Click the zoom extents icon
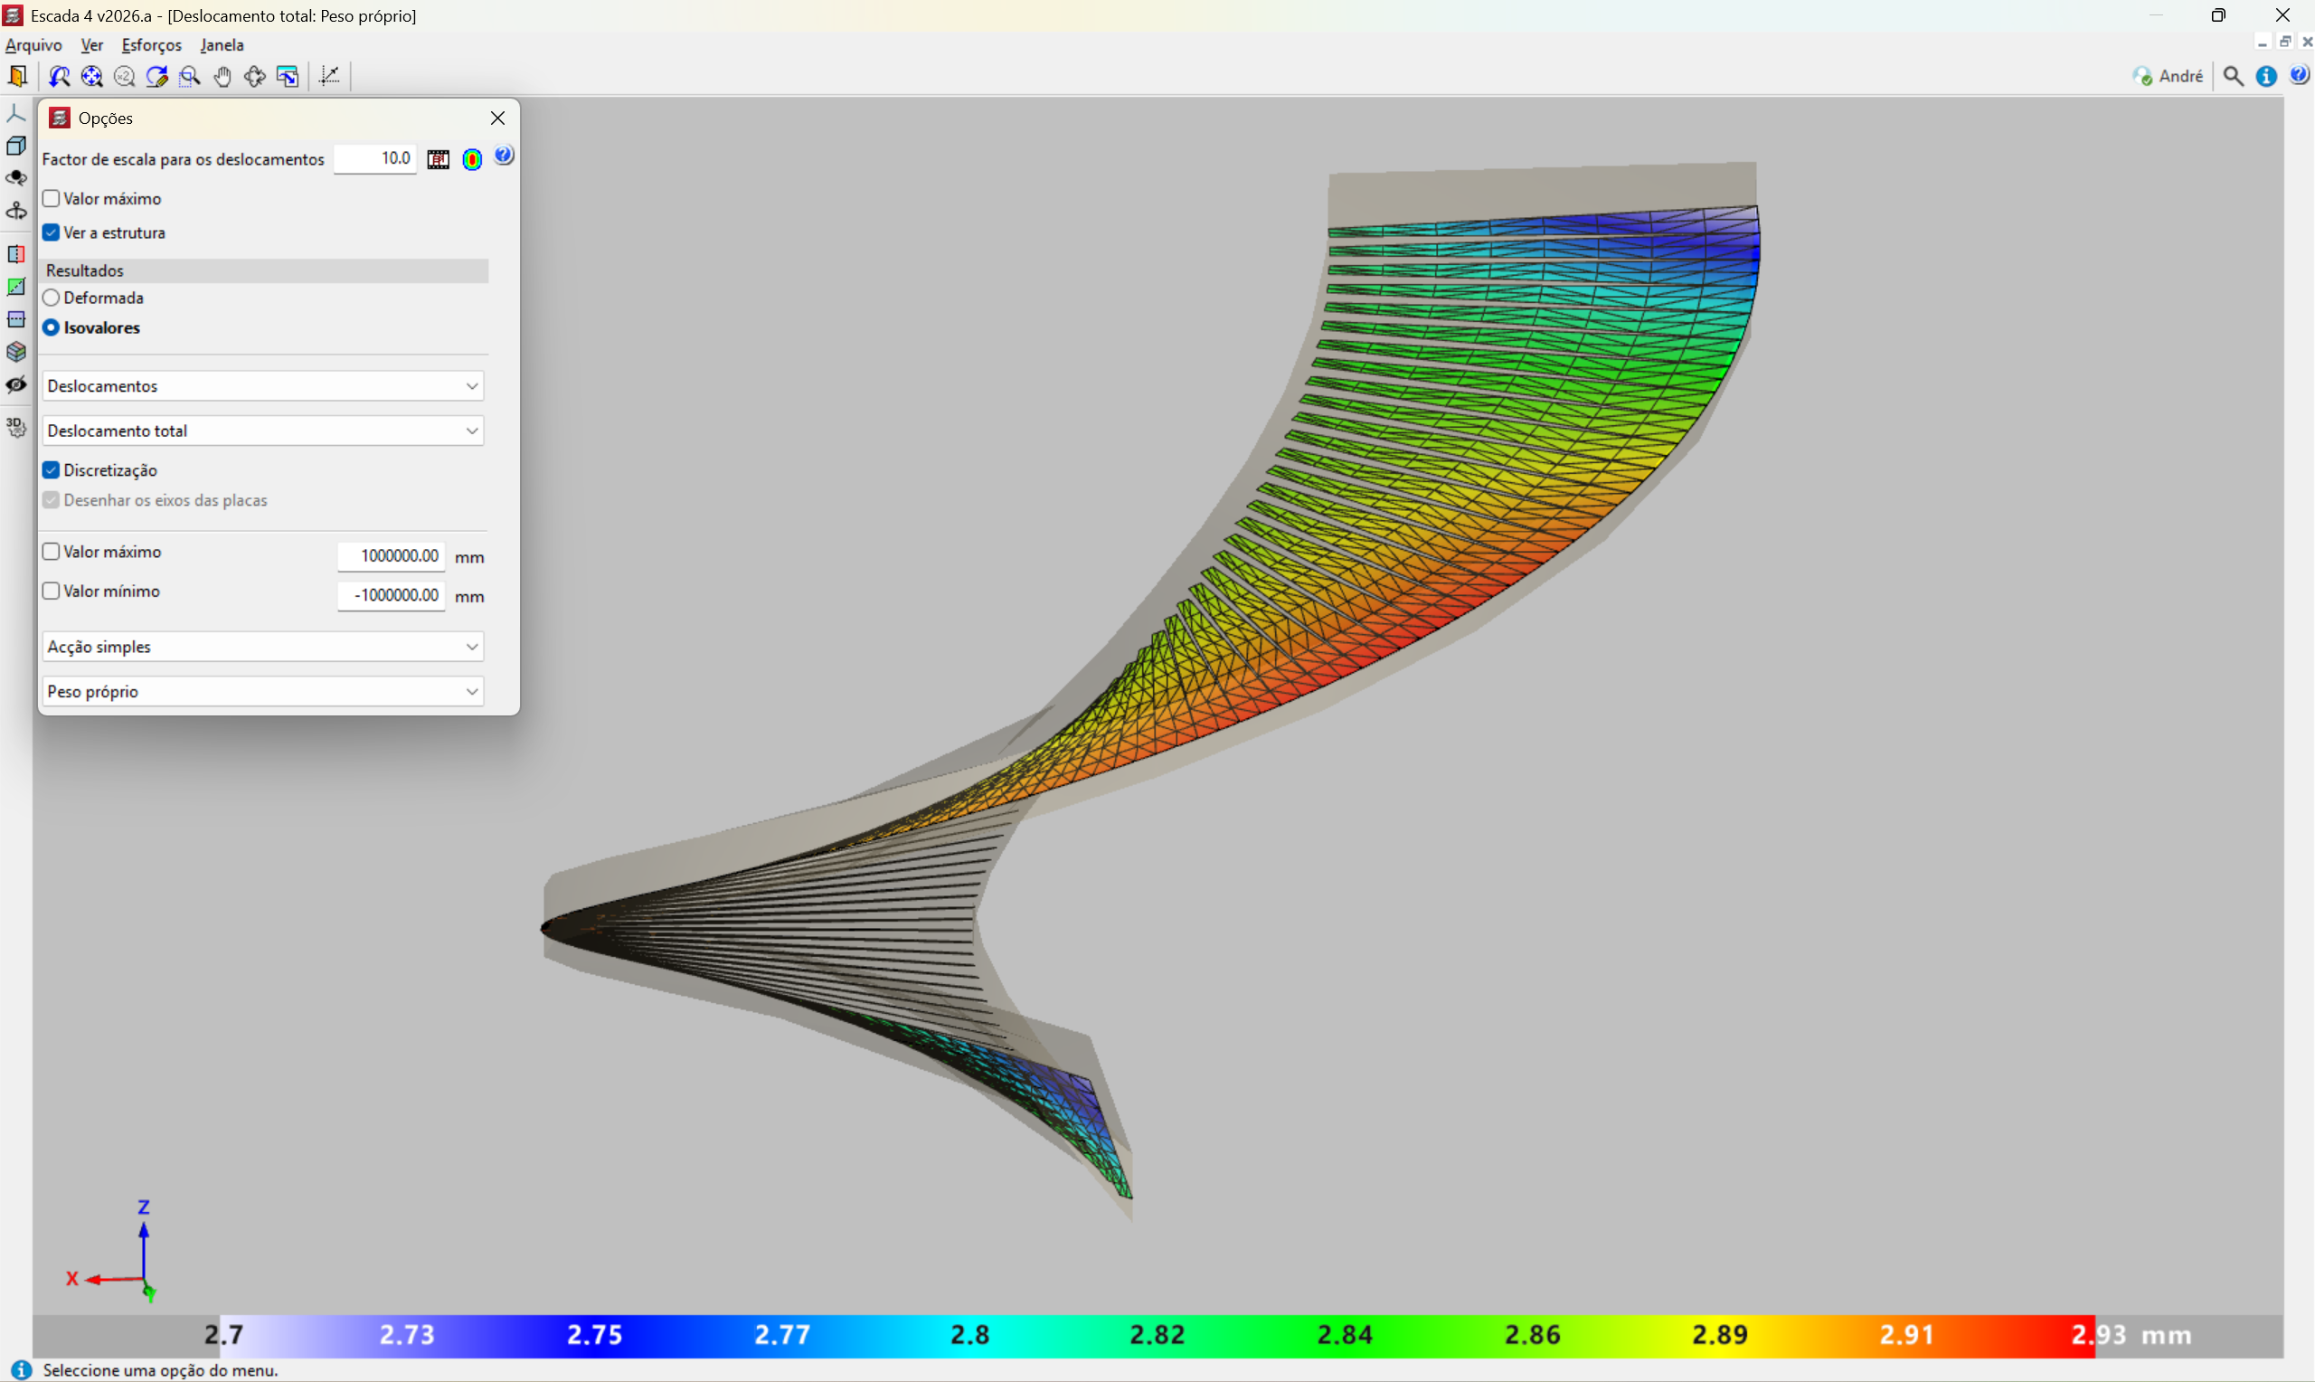Image resolution: width=2315 pixels, height=1382 pixels. pyautogui.click(x=91, y=76)
